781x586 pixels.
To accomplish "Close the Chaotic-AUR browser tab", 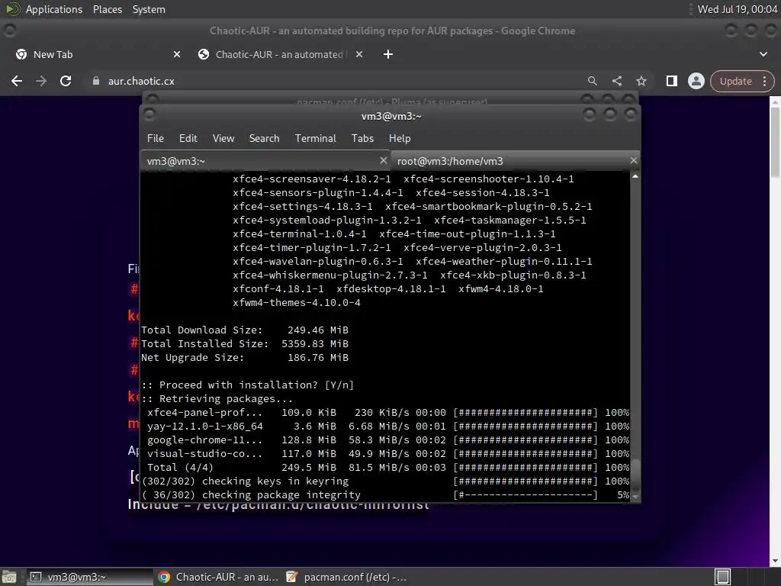I will 359,54.
